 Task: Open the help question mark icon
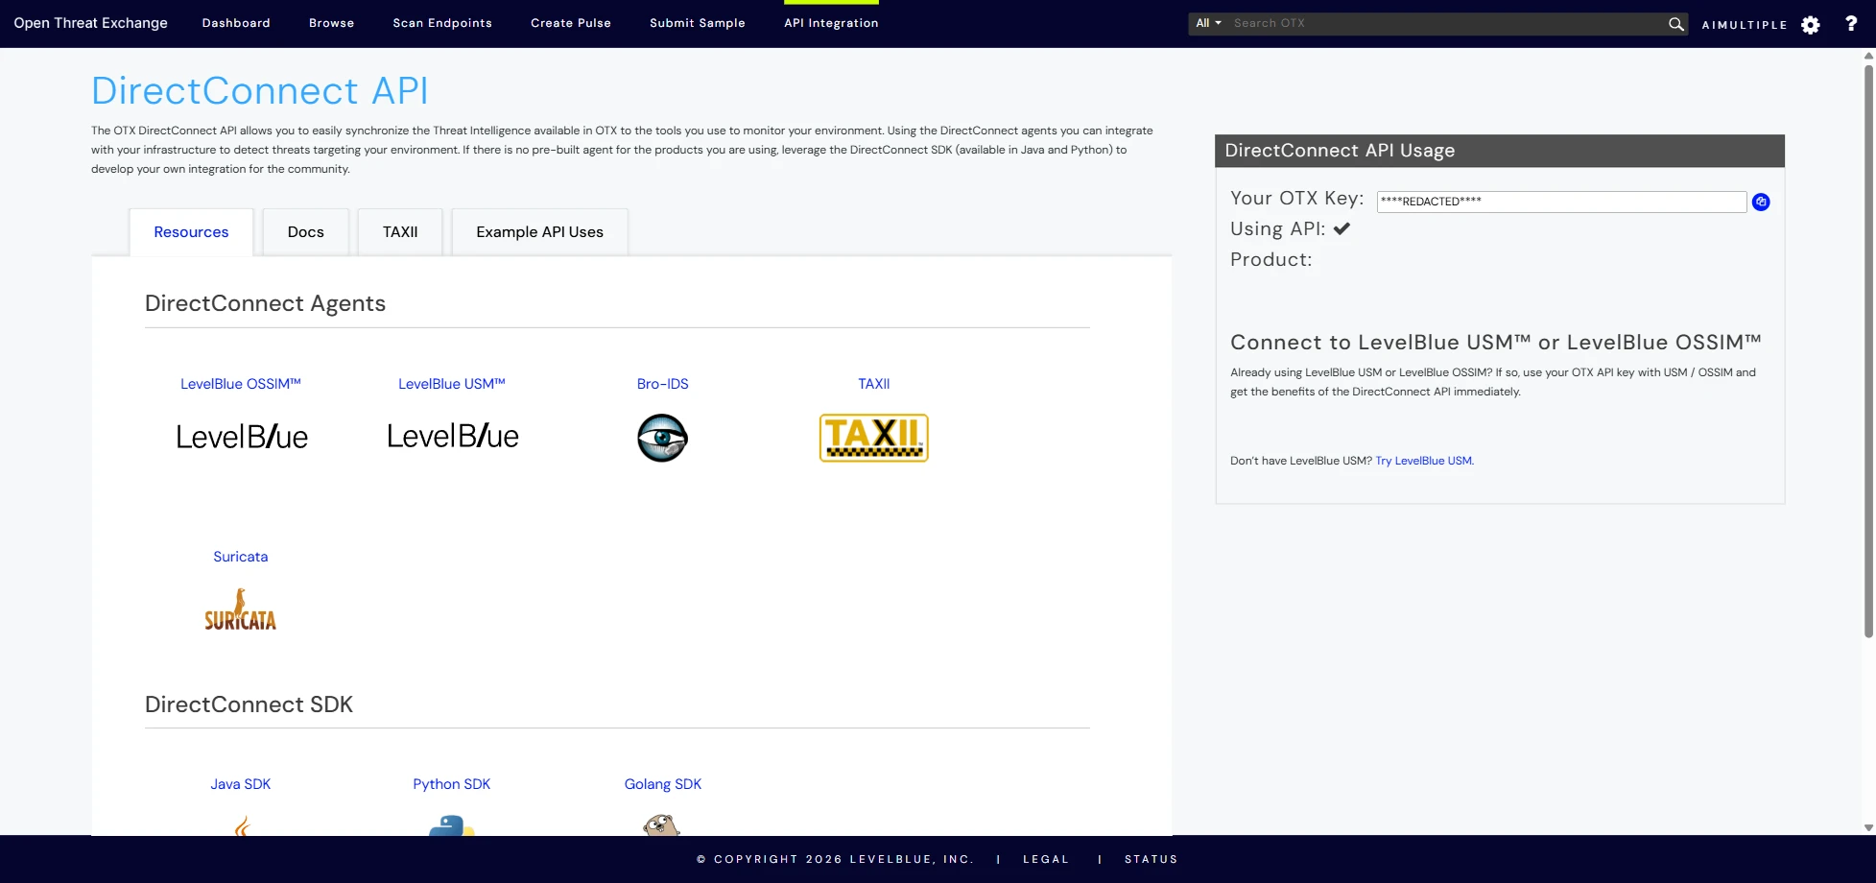[x=1851, y=24]
